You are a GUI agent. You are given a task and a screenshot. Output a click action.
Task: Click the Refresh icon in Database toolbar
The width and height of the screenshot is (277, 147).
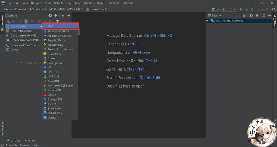tap(21, 21)
